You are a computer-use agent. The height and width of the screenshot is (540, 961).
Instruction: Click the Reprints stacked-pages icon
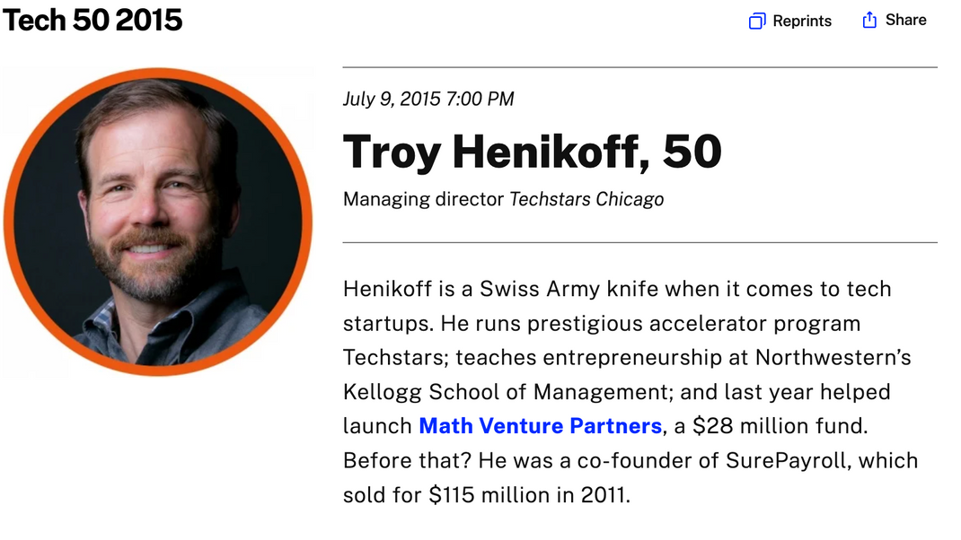757,21
